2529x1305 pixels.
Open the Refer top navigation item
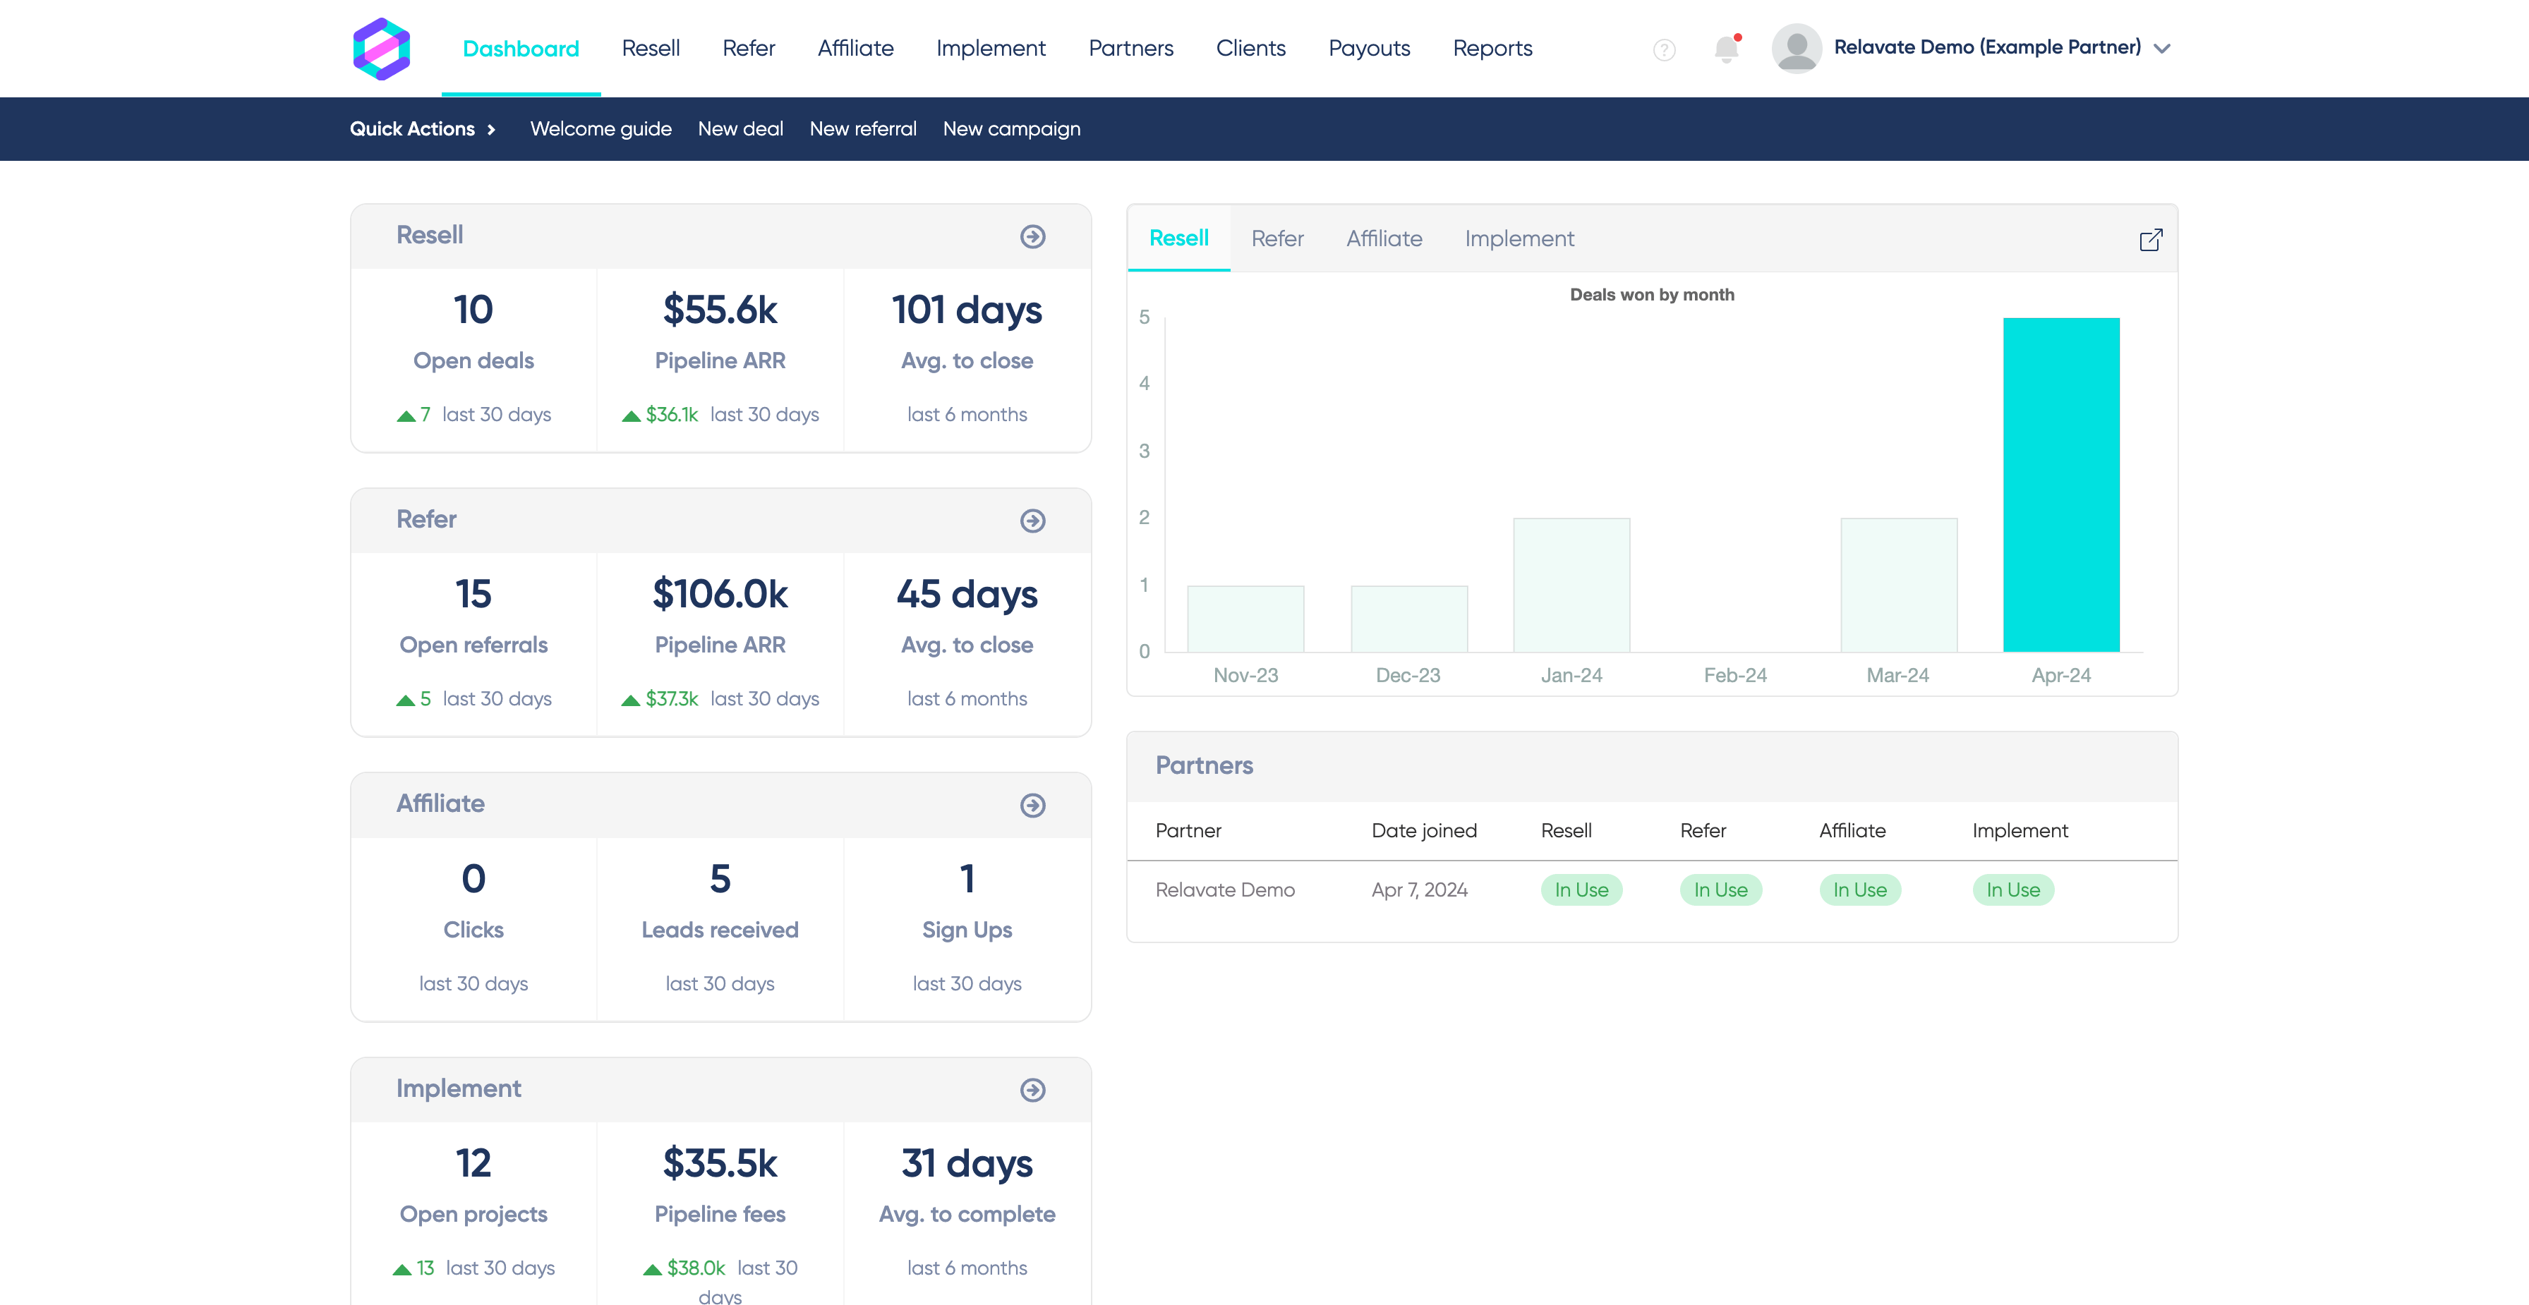[x=748, y=48]
